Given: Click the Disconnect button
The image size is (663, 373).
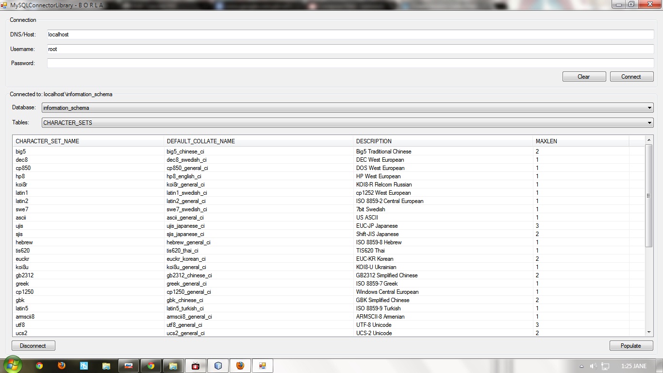Looking at the screenshot, I should pyautogui.click(x=33, y=346).
